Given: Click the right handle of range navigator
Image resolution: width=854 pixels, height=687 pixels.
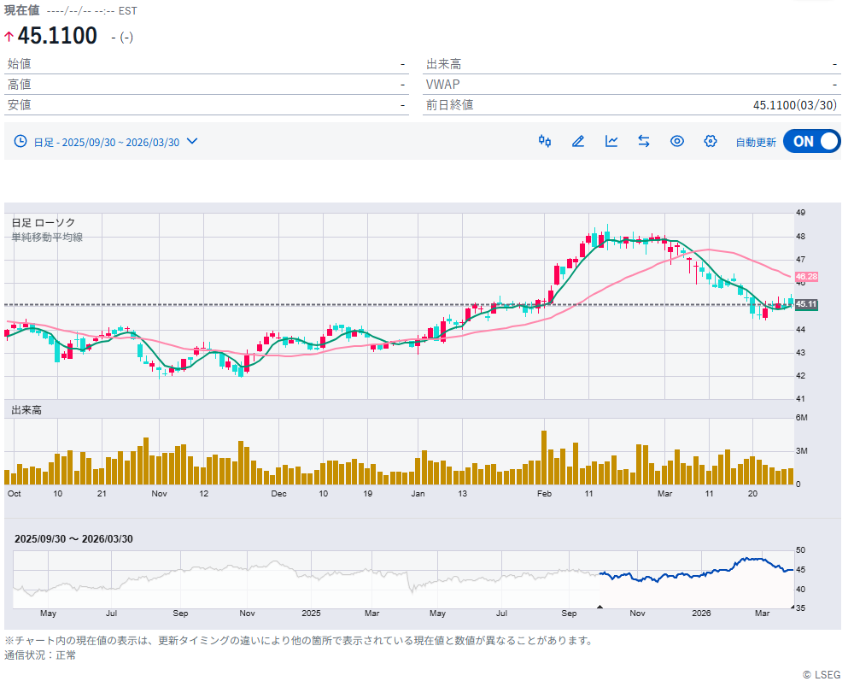Looking at the screenshot, I should (793, 607).
